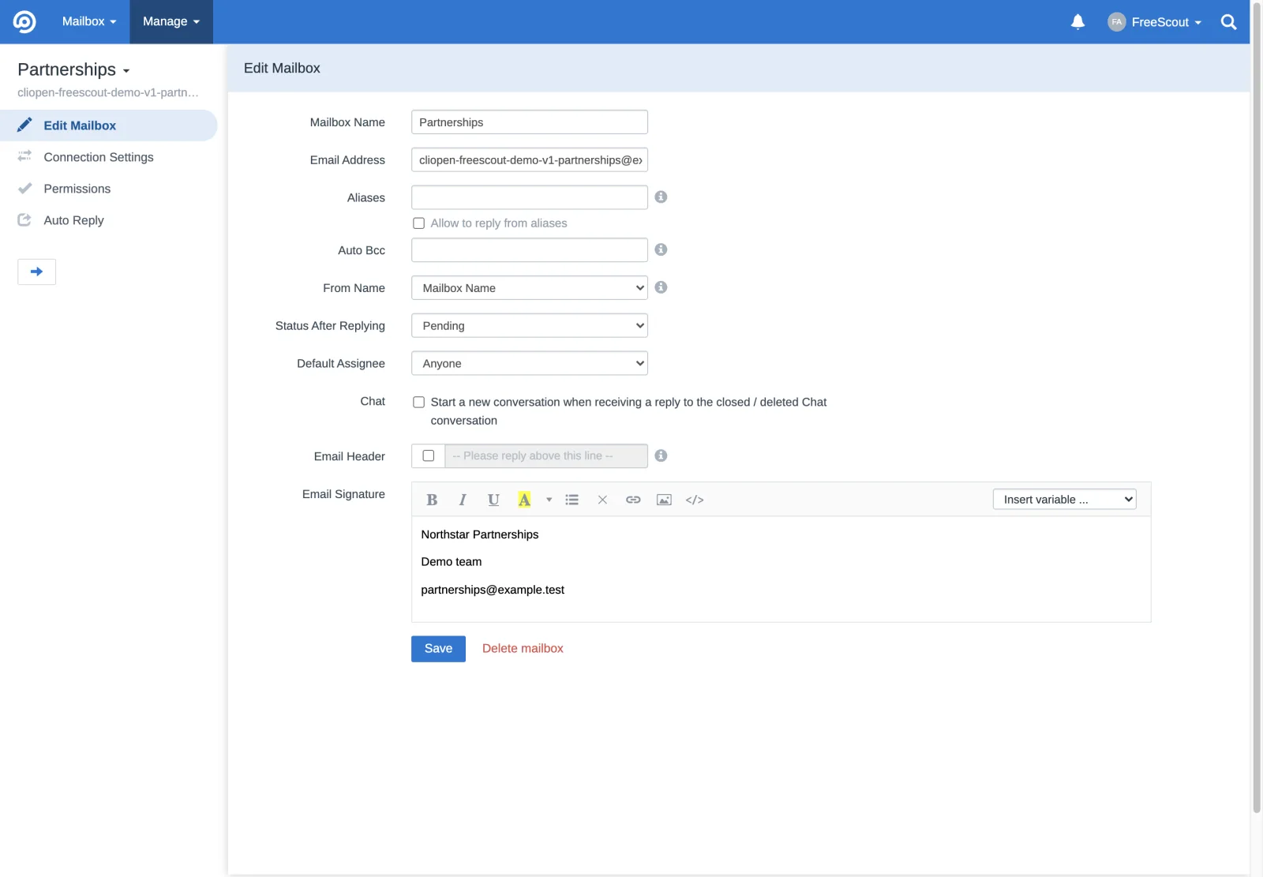This screenshot has width=1263, height=877.
Task: Enable Allow to reply from aliases
Action: point(418,223)
